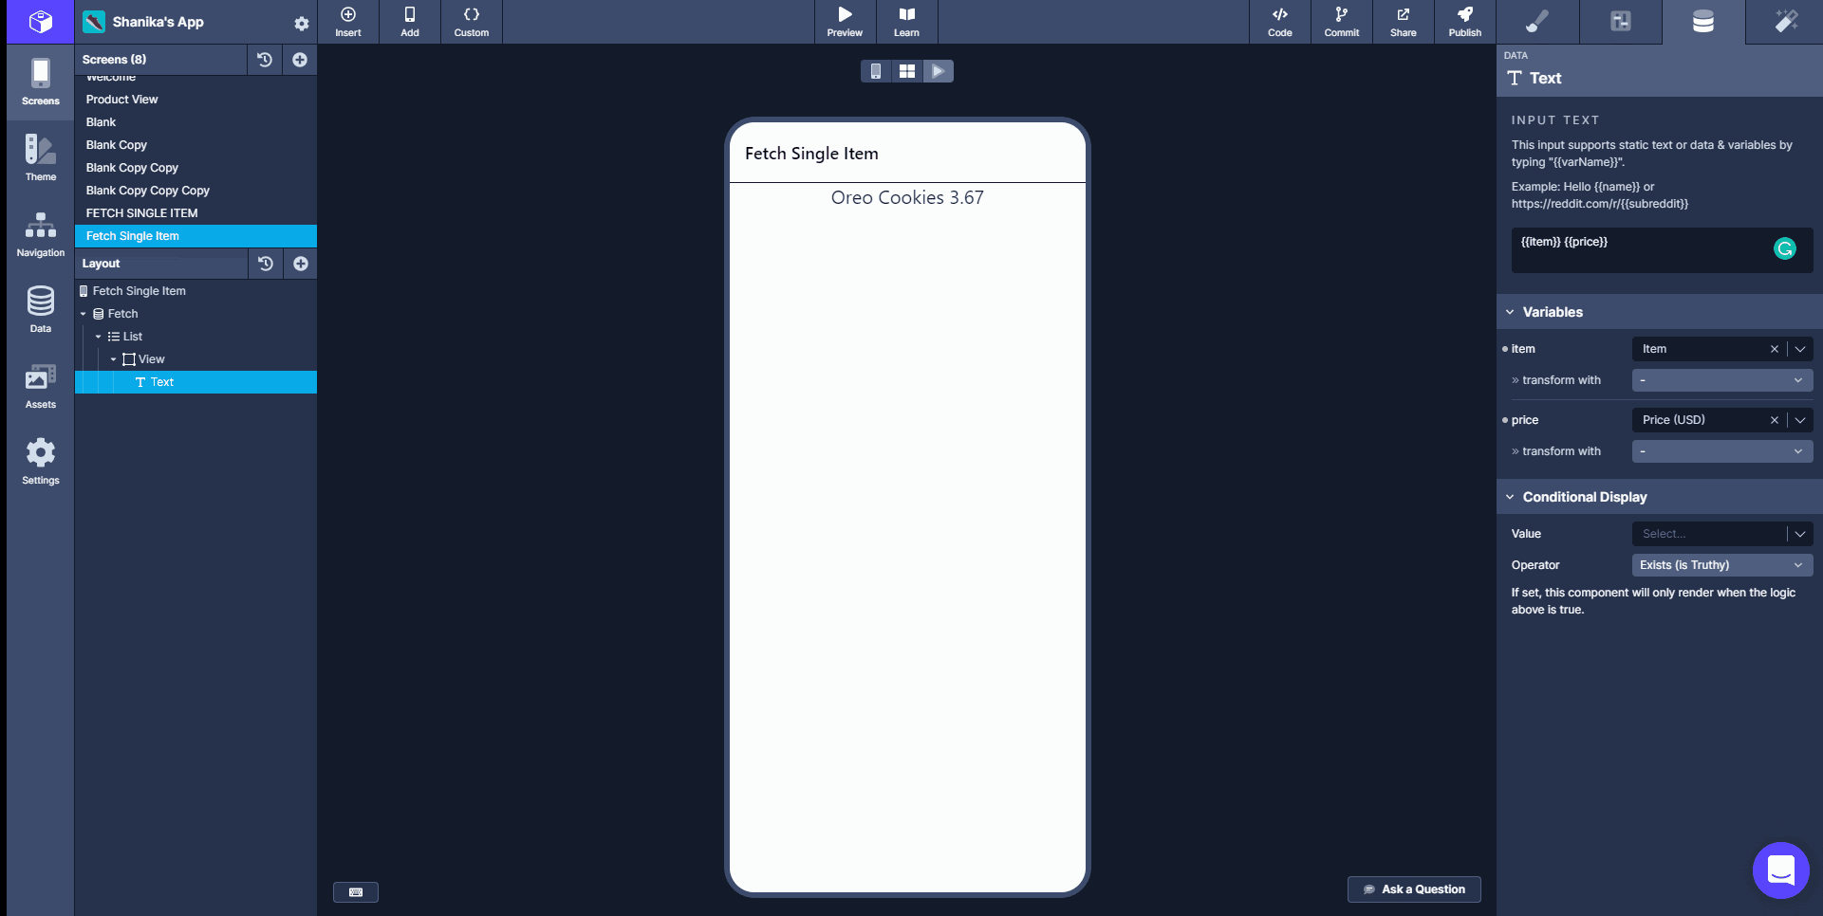This screenshot has height=916, width=1823.
Task: Collapse the List node in the Layout tree
Action: [x=98, y=336]
